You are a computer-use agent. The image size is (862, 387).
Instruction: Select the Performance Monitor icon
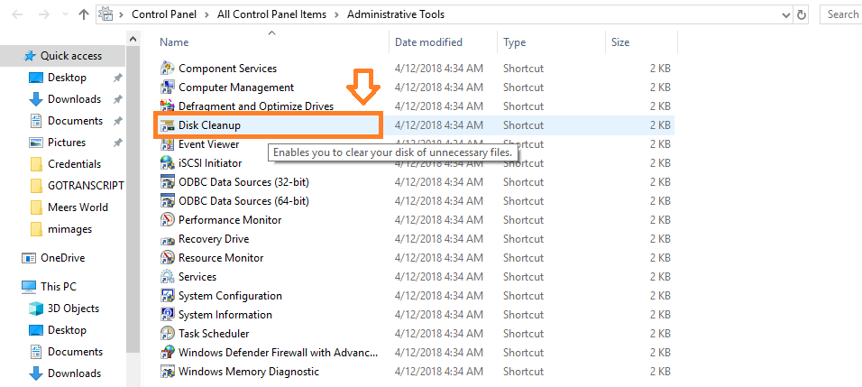[x=167, y=220]
